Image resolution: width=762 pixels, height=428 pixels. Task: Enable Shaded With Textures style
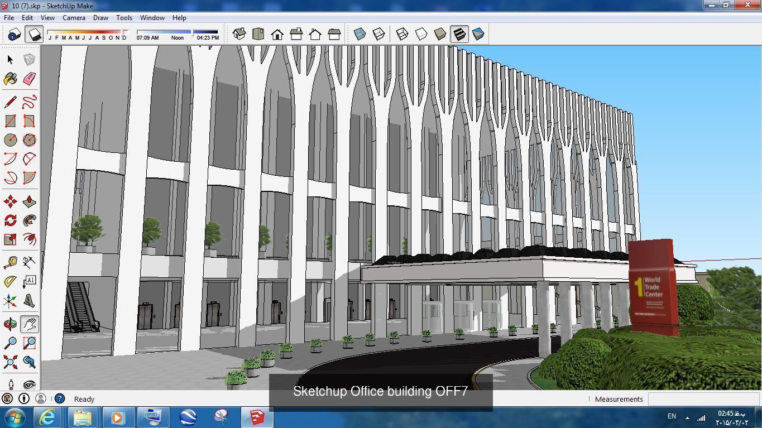click(x=459, y=34)
